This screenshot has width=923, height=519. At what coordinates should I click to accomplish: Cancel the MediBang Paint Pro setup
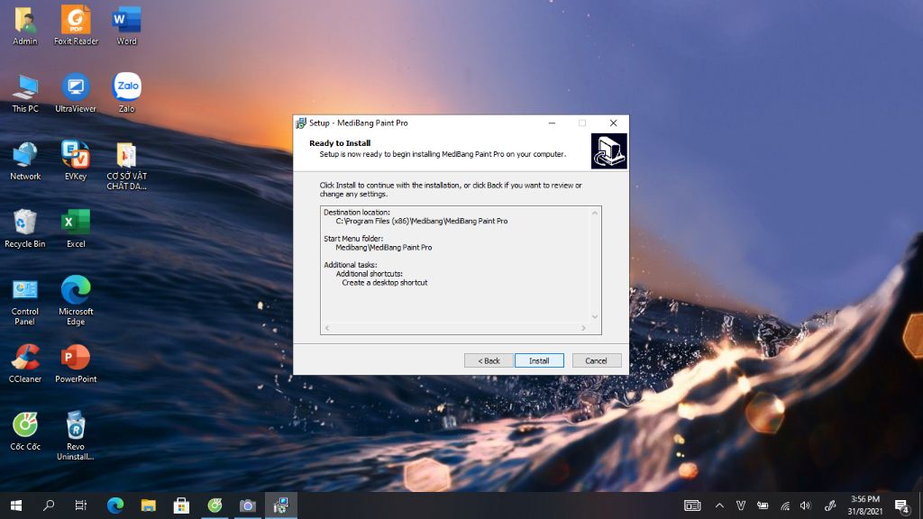[597, 360]
